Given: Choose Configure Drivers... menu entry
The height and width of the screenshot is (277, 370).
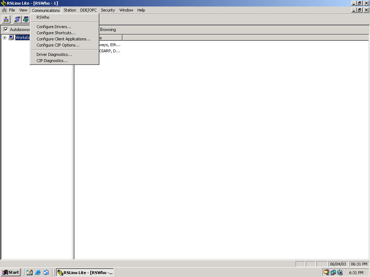Looking at the screenshot, I should [x=54, y=27].
